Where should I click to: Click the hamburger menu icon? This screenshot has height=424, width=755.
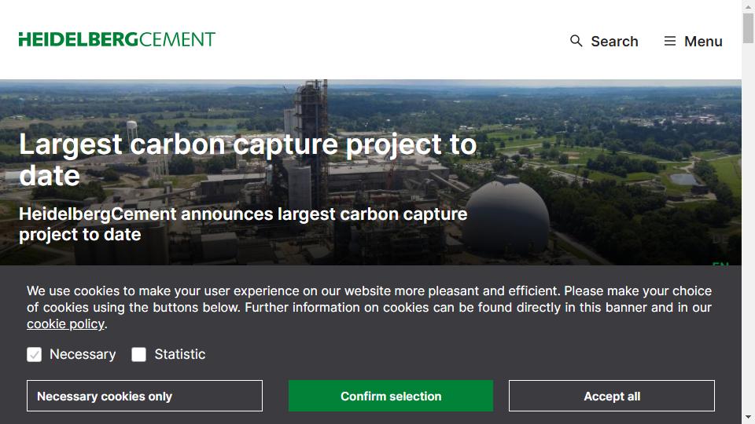[670, 41]
